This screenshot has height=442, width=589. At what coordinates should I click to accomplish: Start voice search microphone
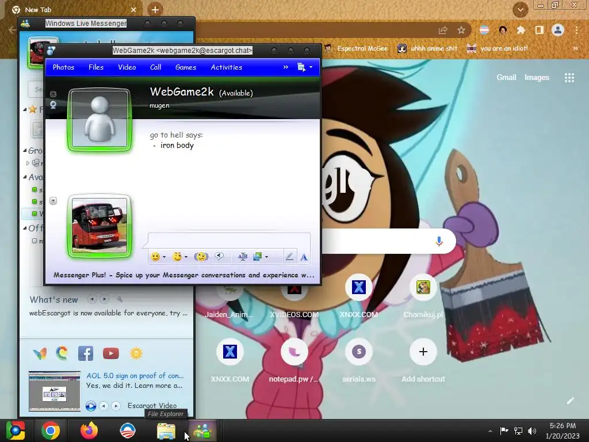439,241
